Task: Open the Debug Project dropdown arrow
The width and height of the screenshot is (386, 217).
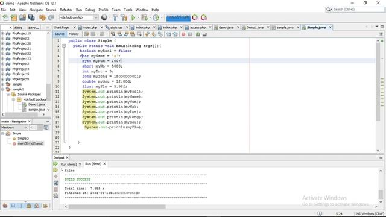Action: click(x=150, y=17)
